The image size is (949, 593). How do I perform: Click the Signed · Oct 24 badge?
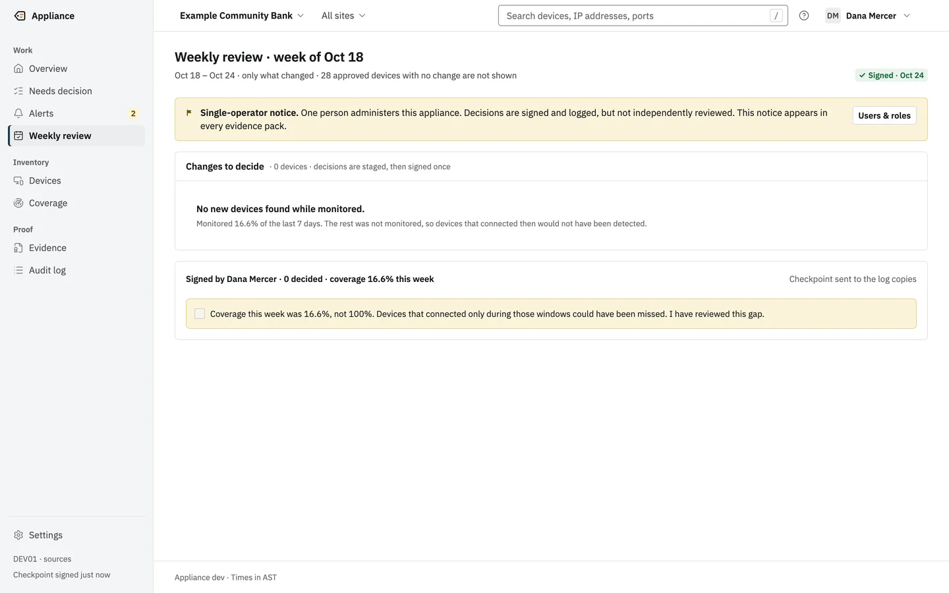(891, 75)
